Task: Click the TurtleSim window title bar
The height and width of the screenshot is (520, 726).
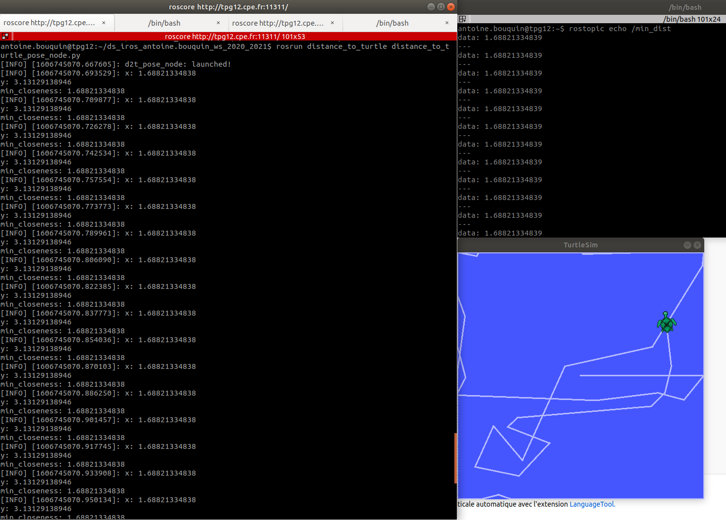Action: coord(580,245)
